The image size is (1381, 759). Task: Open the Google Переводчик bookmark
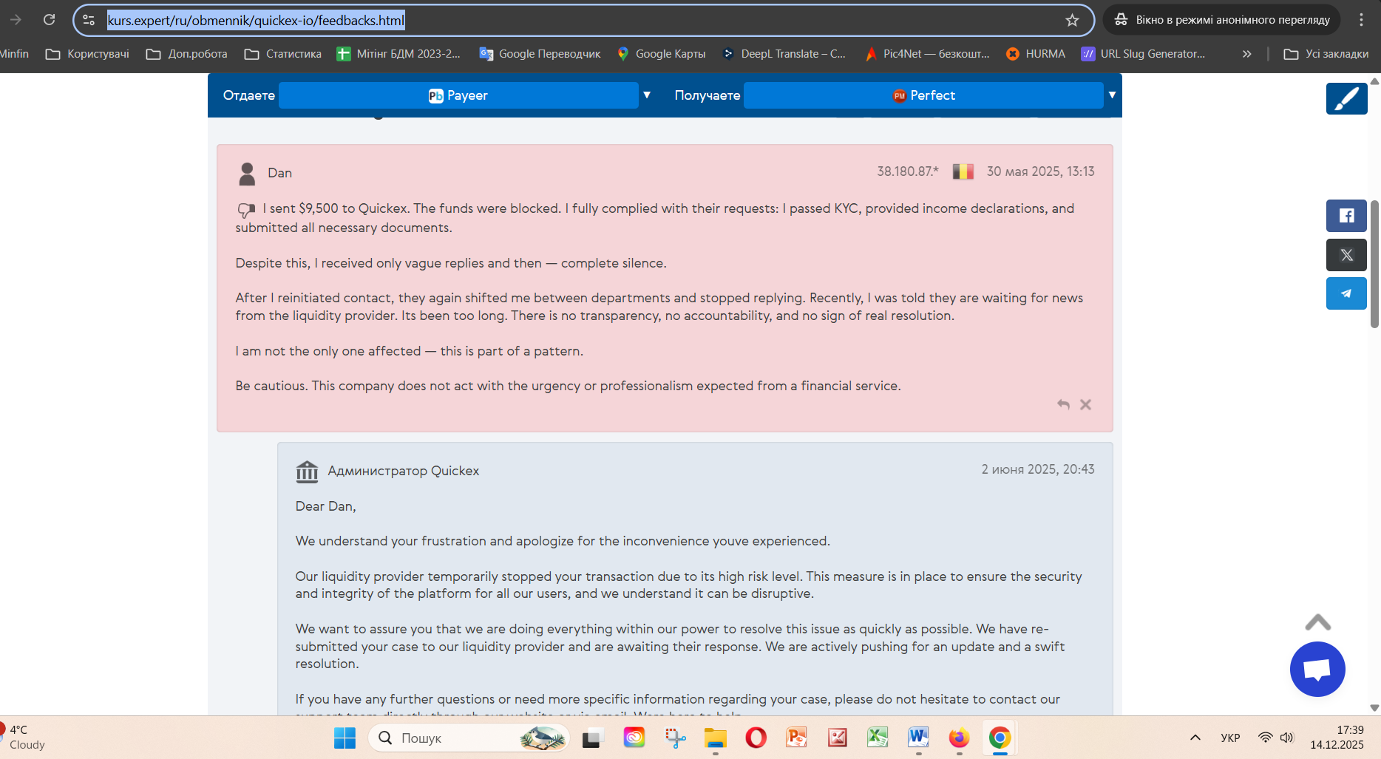[x=540, y=54]
